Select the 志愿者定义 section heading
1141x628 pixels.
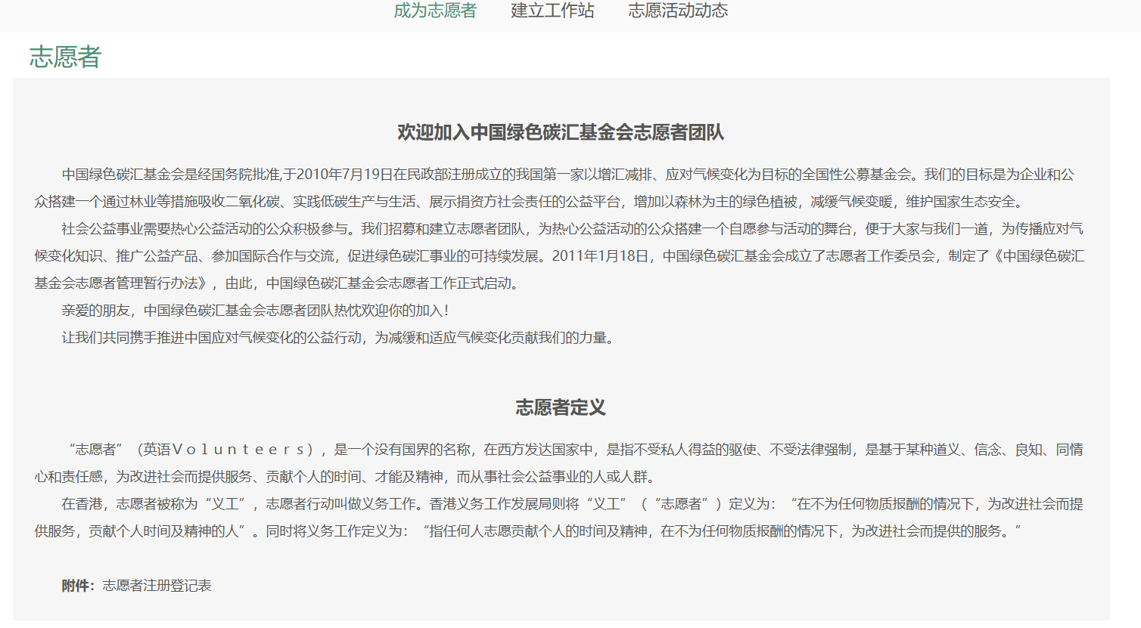[x=561, y=408]
